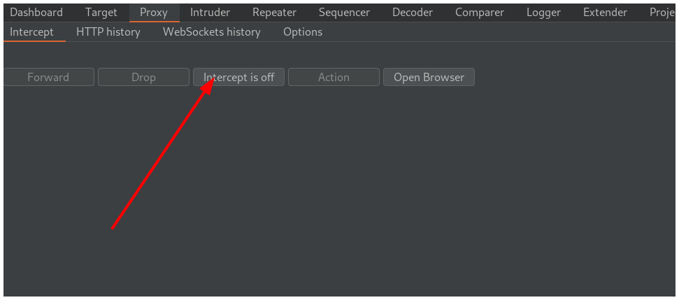Select the Proxy tab

154,12
